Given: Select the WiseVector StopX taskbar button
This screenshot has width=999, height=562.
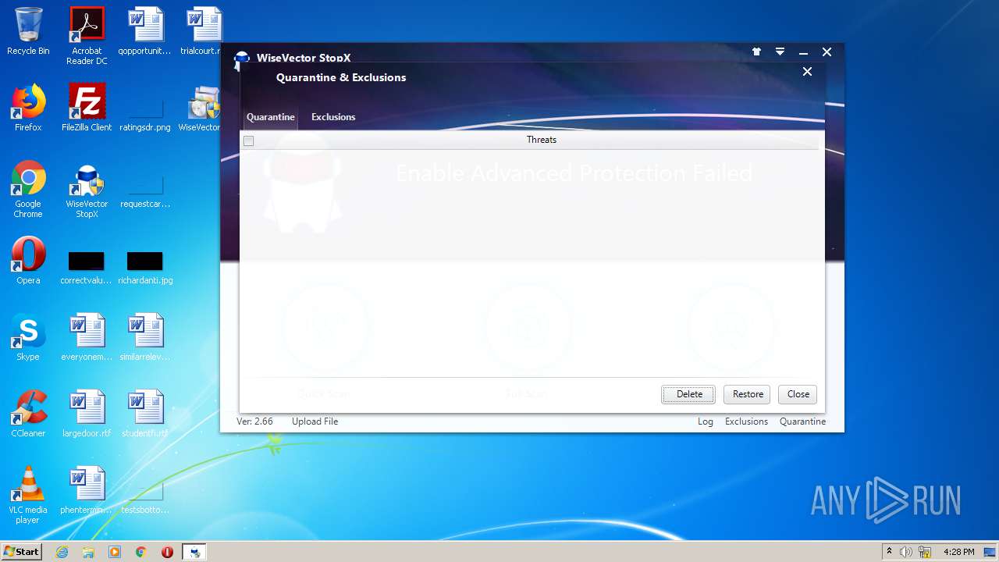Looking at the screenshot, I should click(194, 552).
